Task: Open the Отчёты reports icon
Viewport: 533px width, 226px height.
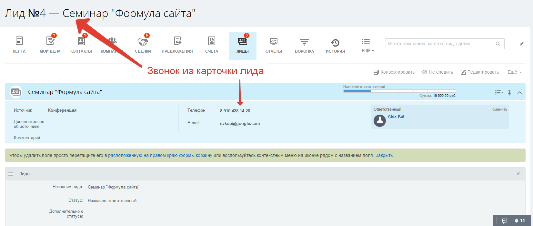Action: pos(274,42)
